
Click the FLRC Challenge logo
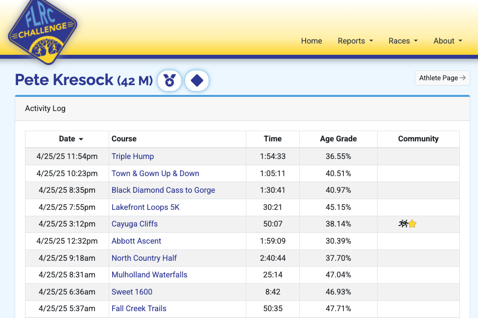(43, 30)
